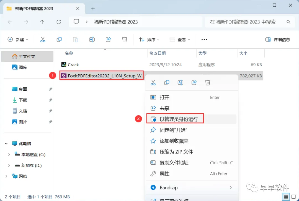Image resolution: width=299 pixels, height=201 pixels.
Task: Open the 排序 sort dropdown
Action: coord(149,40)
